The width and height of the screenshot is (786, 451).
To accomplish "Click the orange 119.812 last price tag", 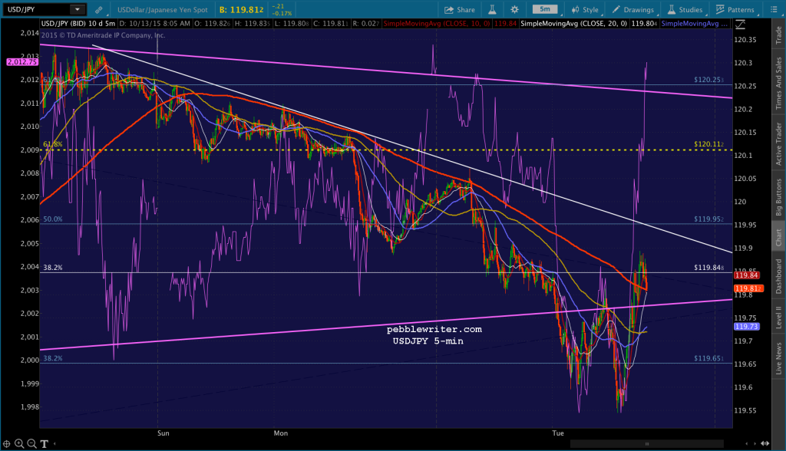I will pyautogui.click(x=748, y=288).
